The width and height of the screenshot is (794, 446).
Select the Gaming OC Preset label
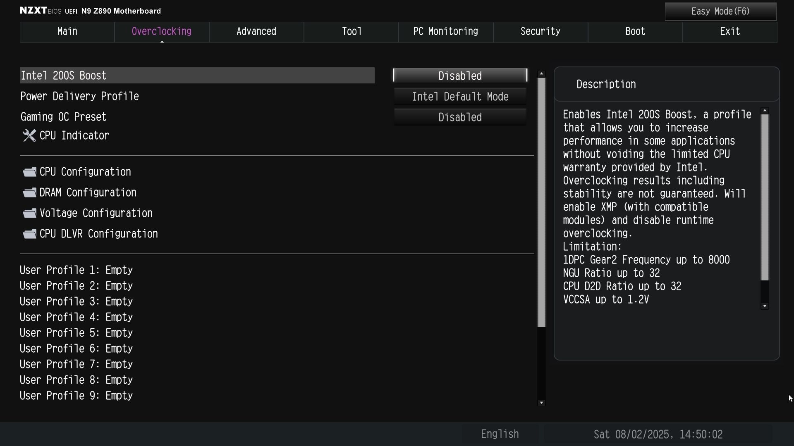pyautogui.click(x=64, y=117)
